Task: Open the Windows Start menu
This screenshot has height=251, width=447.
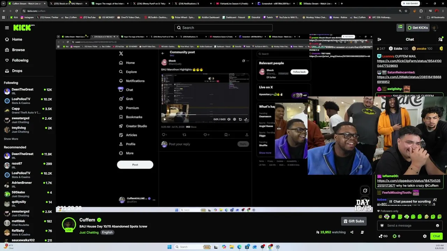Action: 169,247
